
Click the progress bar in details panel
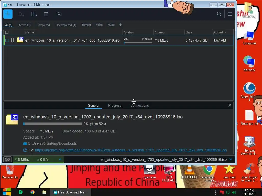click(53, 124)
